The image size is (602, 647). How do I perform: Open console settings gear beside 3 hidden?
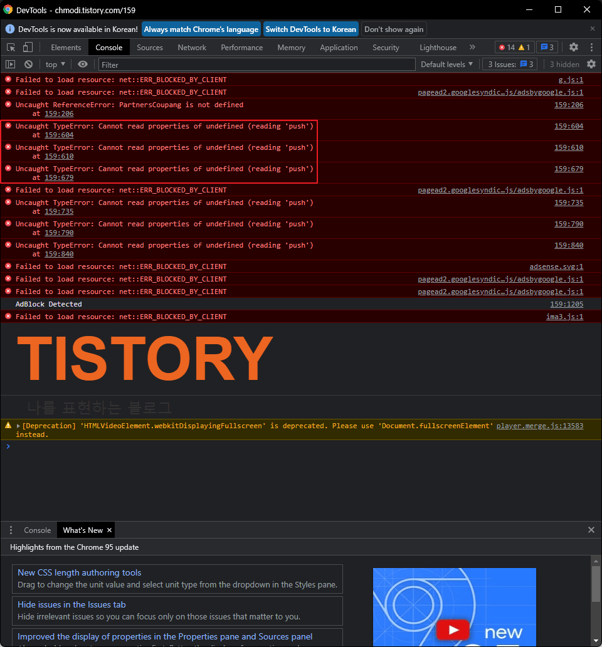591,65
